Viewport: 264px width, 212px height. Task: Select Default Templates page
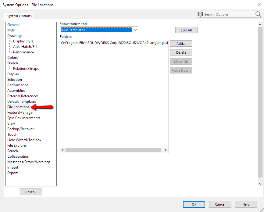(x=22, y=102)
